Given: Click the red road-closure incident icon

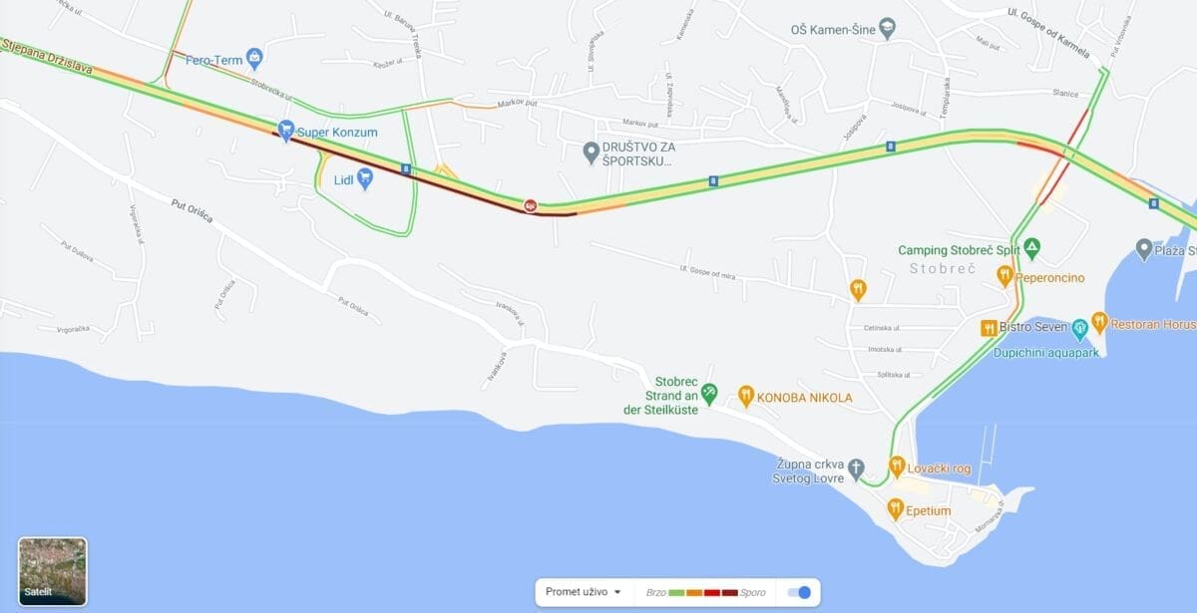Looking at the screenshot, I should click(531, 206).
